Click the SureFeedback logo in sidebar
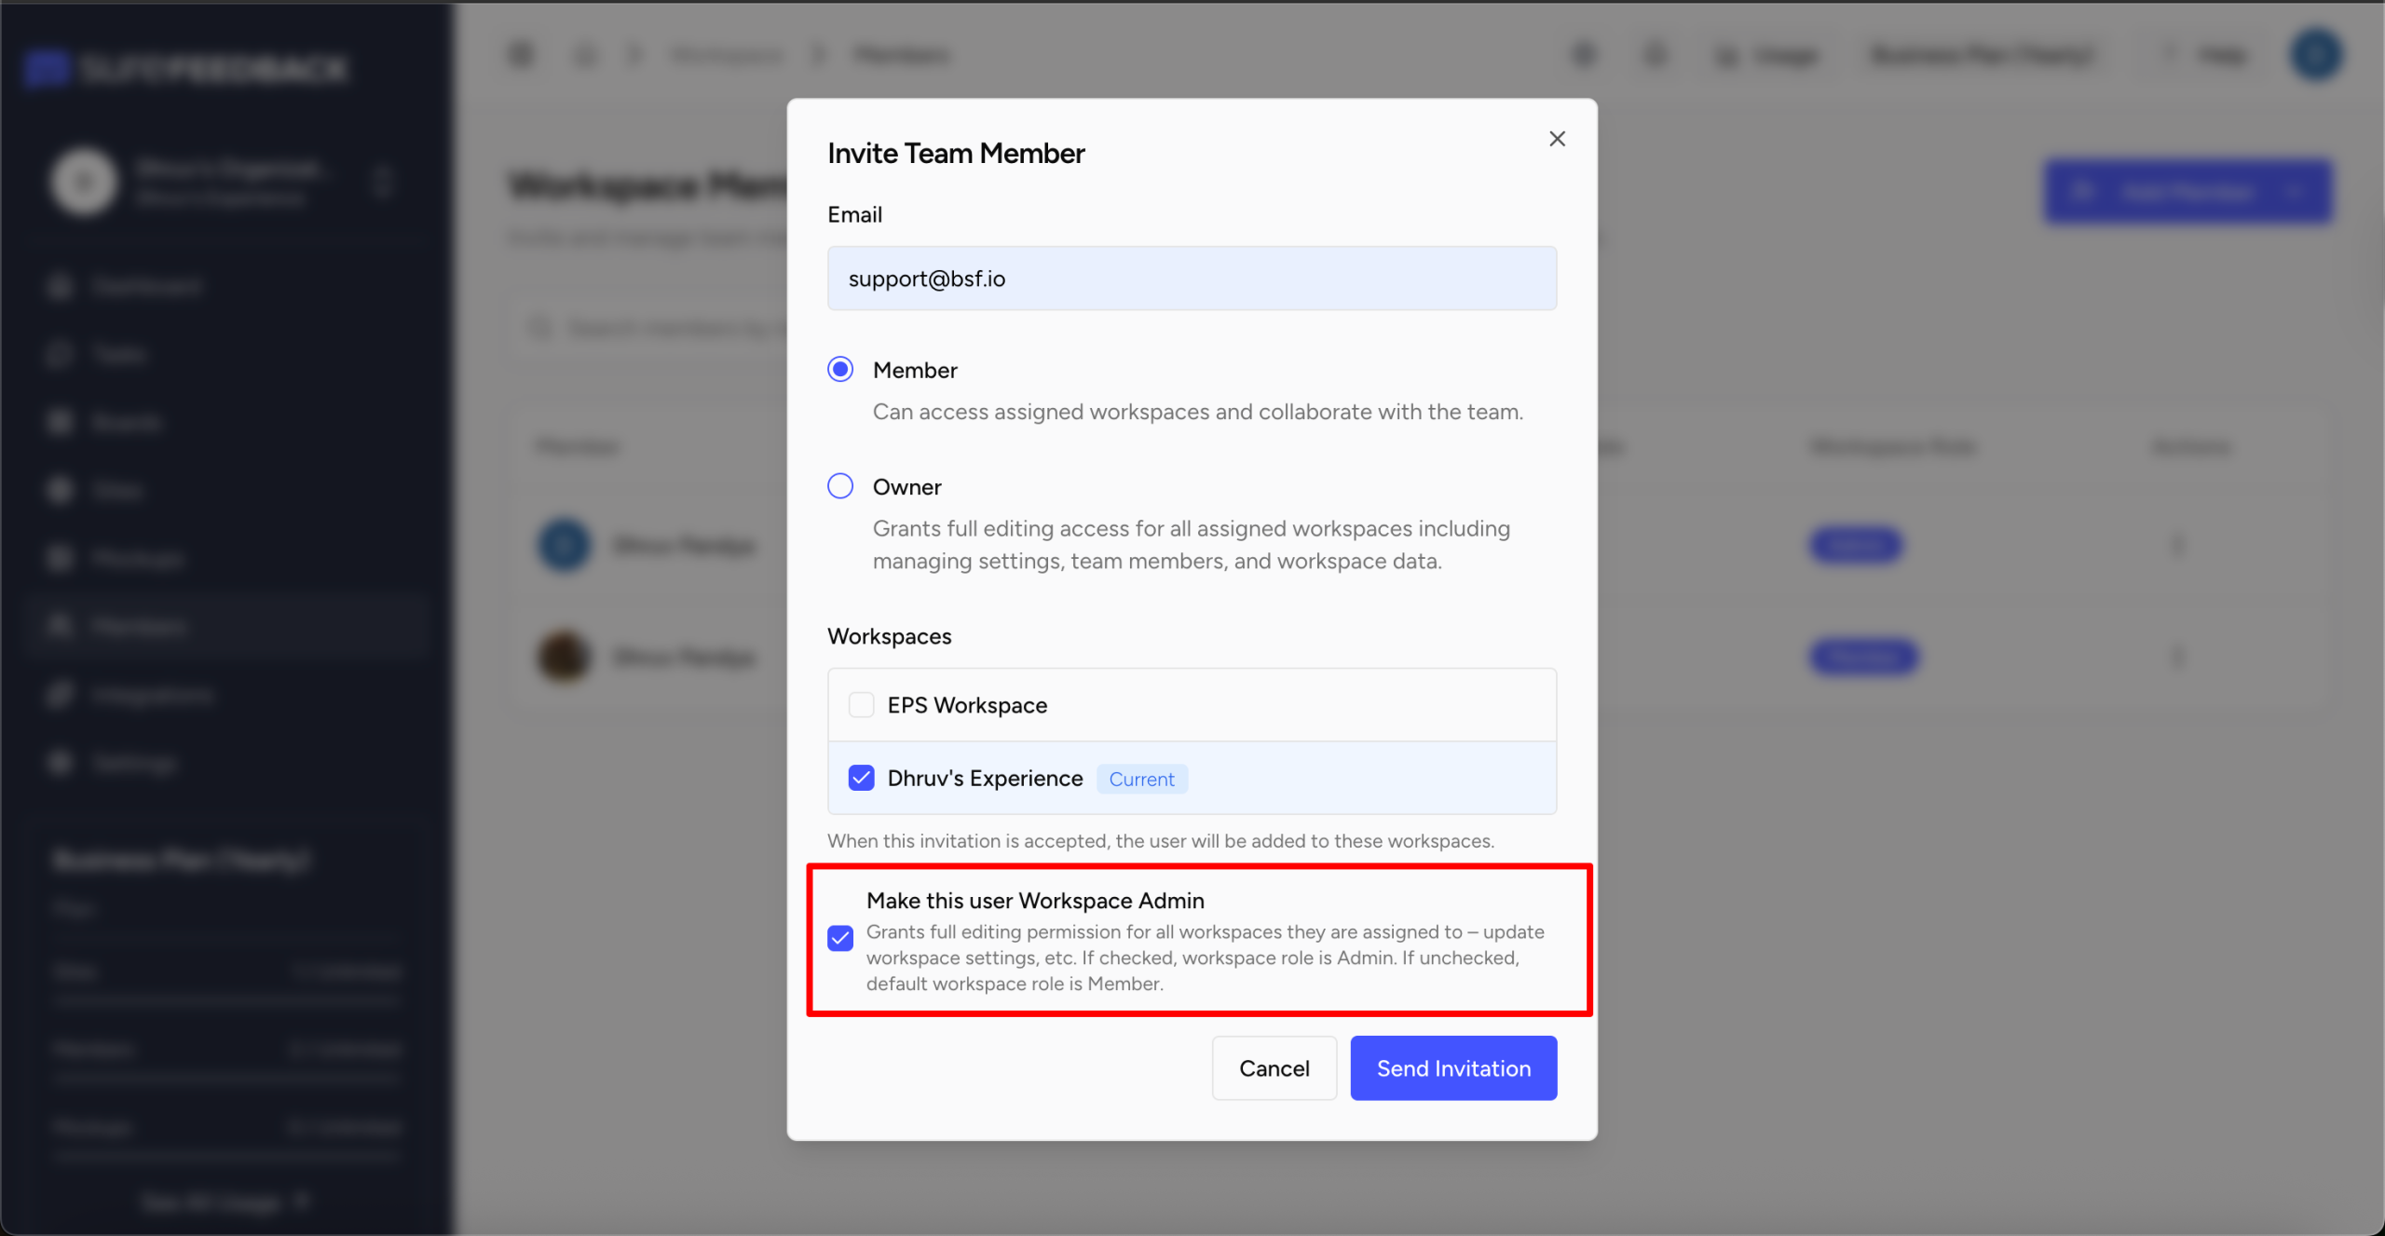2385x1236 pixels. point(186,68)
